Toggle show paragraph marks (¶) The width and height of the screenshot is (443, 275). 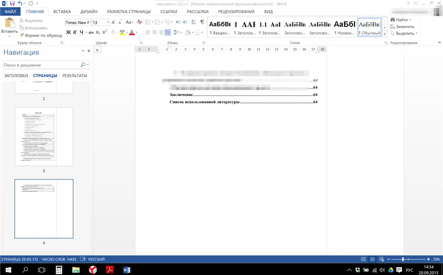202,22
